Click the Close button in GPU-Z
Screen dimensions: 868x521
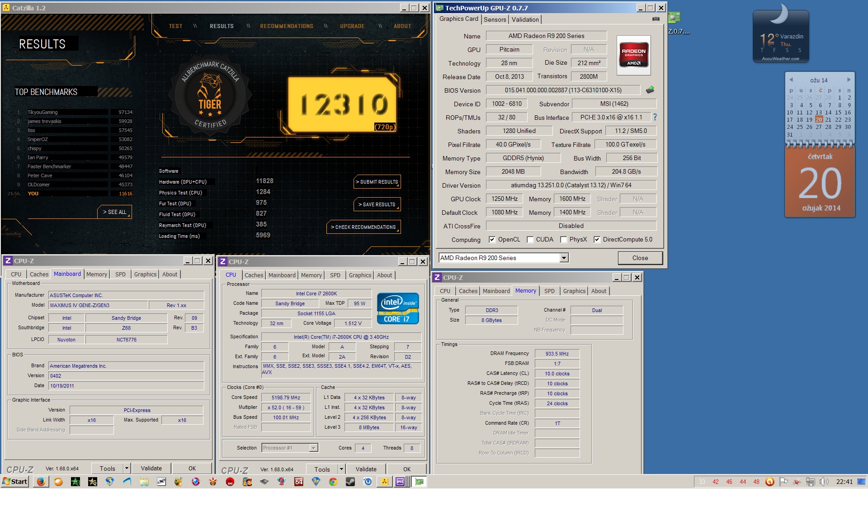(640, 258)
